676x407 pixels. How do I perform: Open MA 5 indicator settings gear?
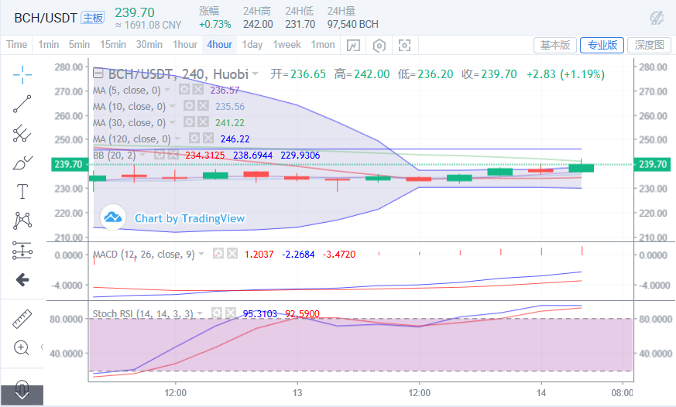click(184, 90)
